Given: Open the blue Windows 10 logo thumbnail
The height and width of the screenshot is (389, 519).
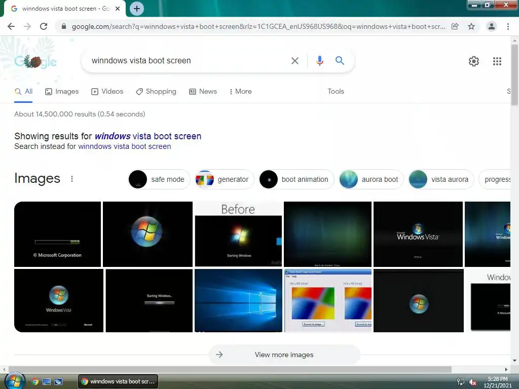Looking at the screenshot, I should coord(238,301).
